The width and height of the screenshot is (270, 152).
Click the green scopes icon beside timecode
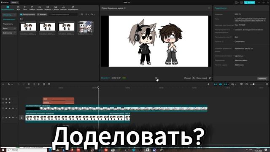coord(124,78)
